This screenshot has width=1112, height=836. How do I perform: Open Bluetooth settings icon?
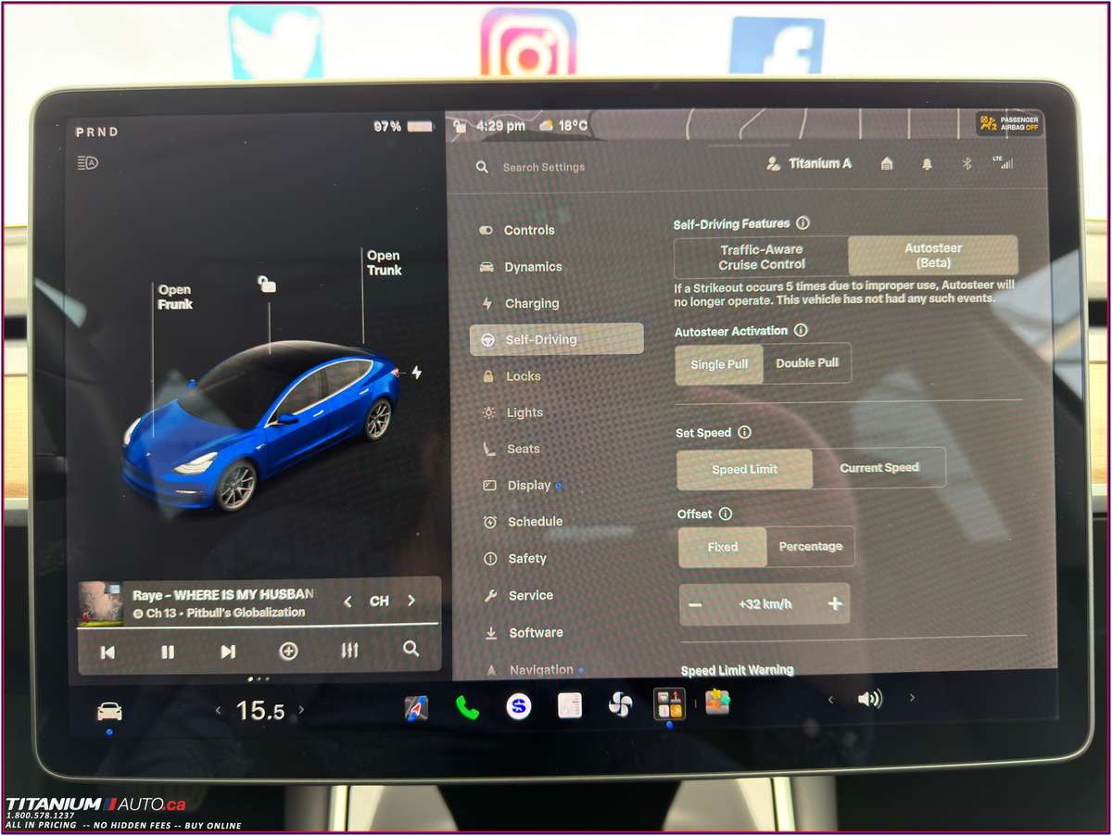[966, 163]
